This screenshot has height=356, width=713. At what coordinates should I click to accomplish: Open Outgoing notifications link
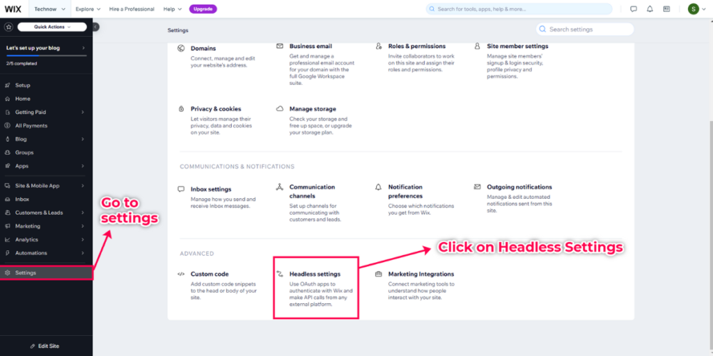tap(519, 187)
